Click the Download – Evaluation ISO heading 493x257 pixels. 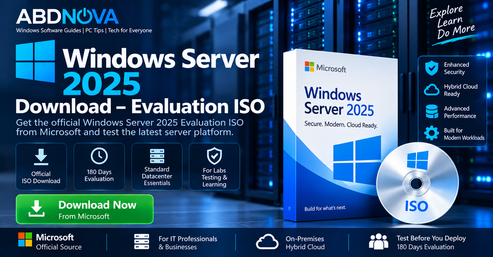pyautogui.click(x=140, y=106)
